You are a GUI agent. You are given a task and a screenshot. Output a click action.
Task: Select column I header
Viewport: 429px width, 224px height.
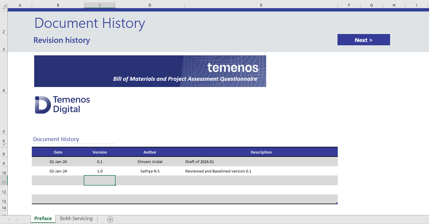417,5
